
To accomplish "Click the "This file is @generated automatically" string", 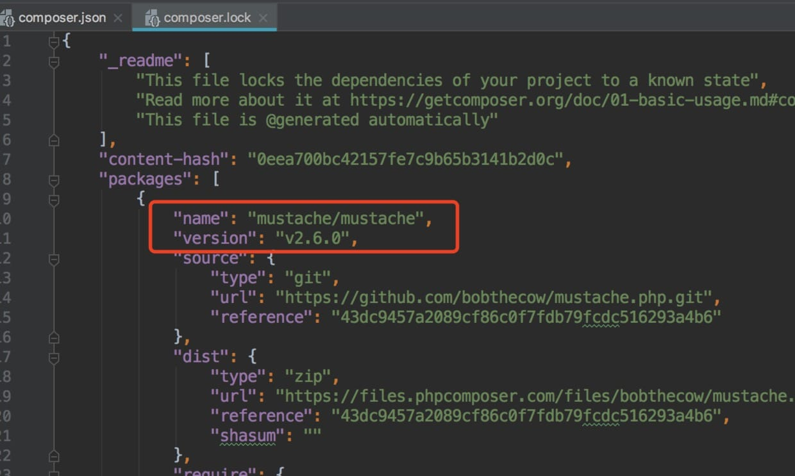I will point(317,120).
